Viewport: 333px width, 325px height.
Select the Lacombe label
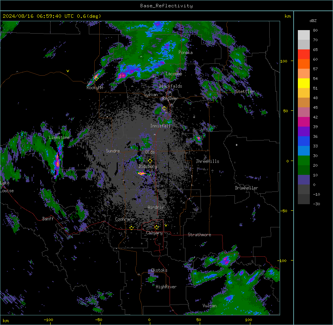click(174, 74)
